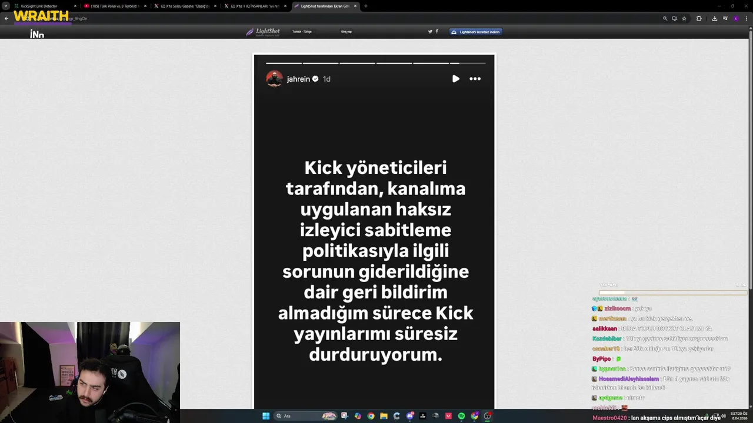Click the browser zoom magnifier icon
The image size is (753, 423).
[665, 18]
